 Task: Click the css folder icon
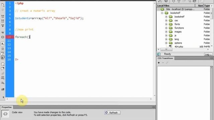click(171, 20)
